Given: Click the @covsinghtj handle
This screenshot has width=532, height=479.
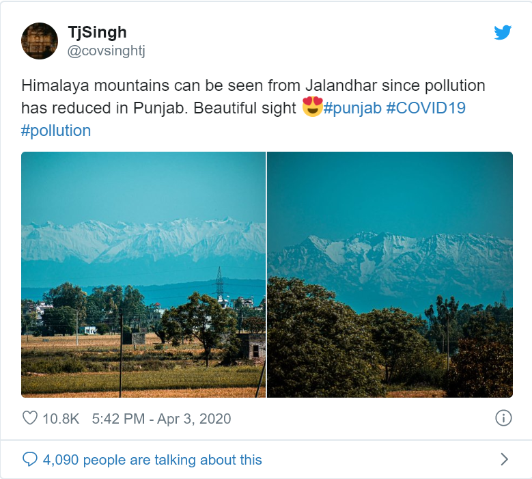Looking at the screenshot, I should pyautogui.click(x=107, y=51).
